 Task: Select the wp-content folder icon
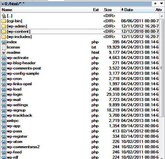tap(4, 31)
